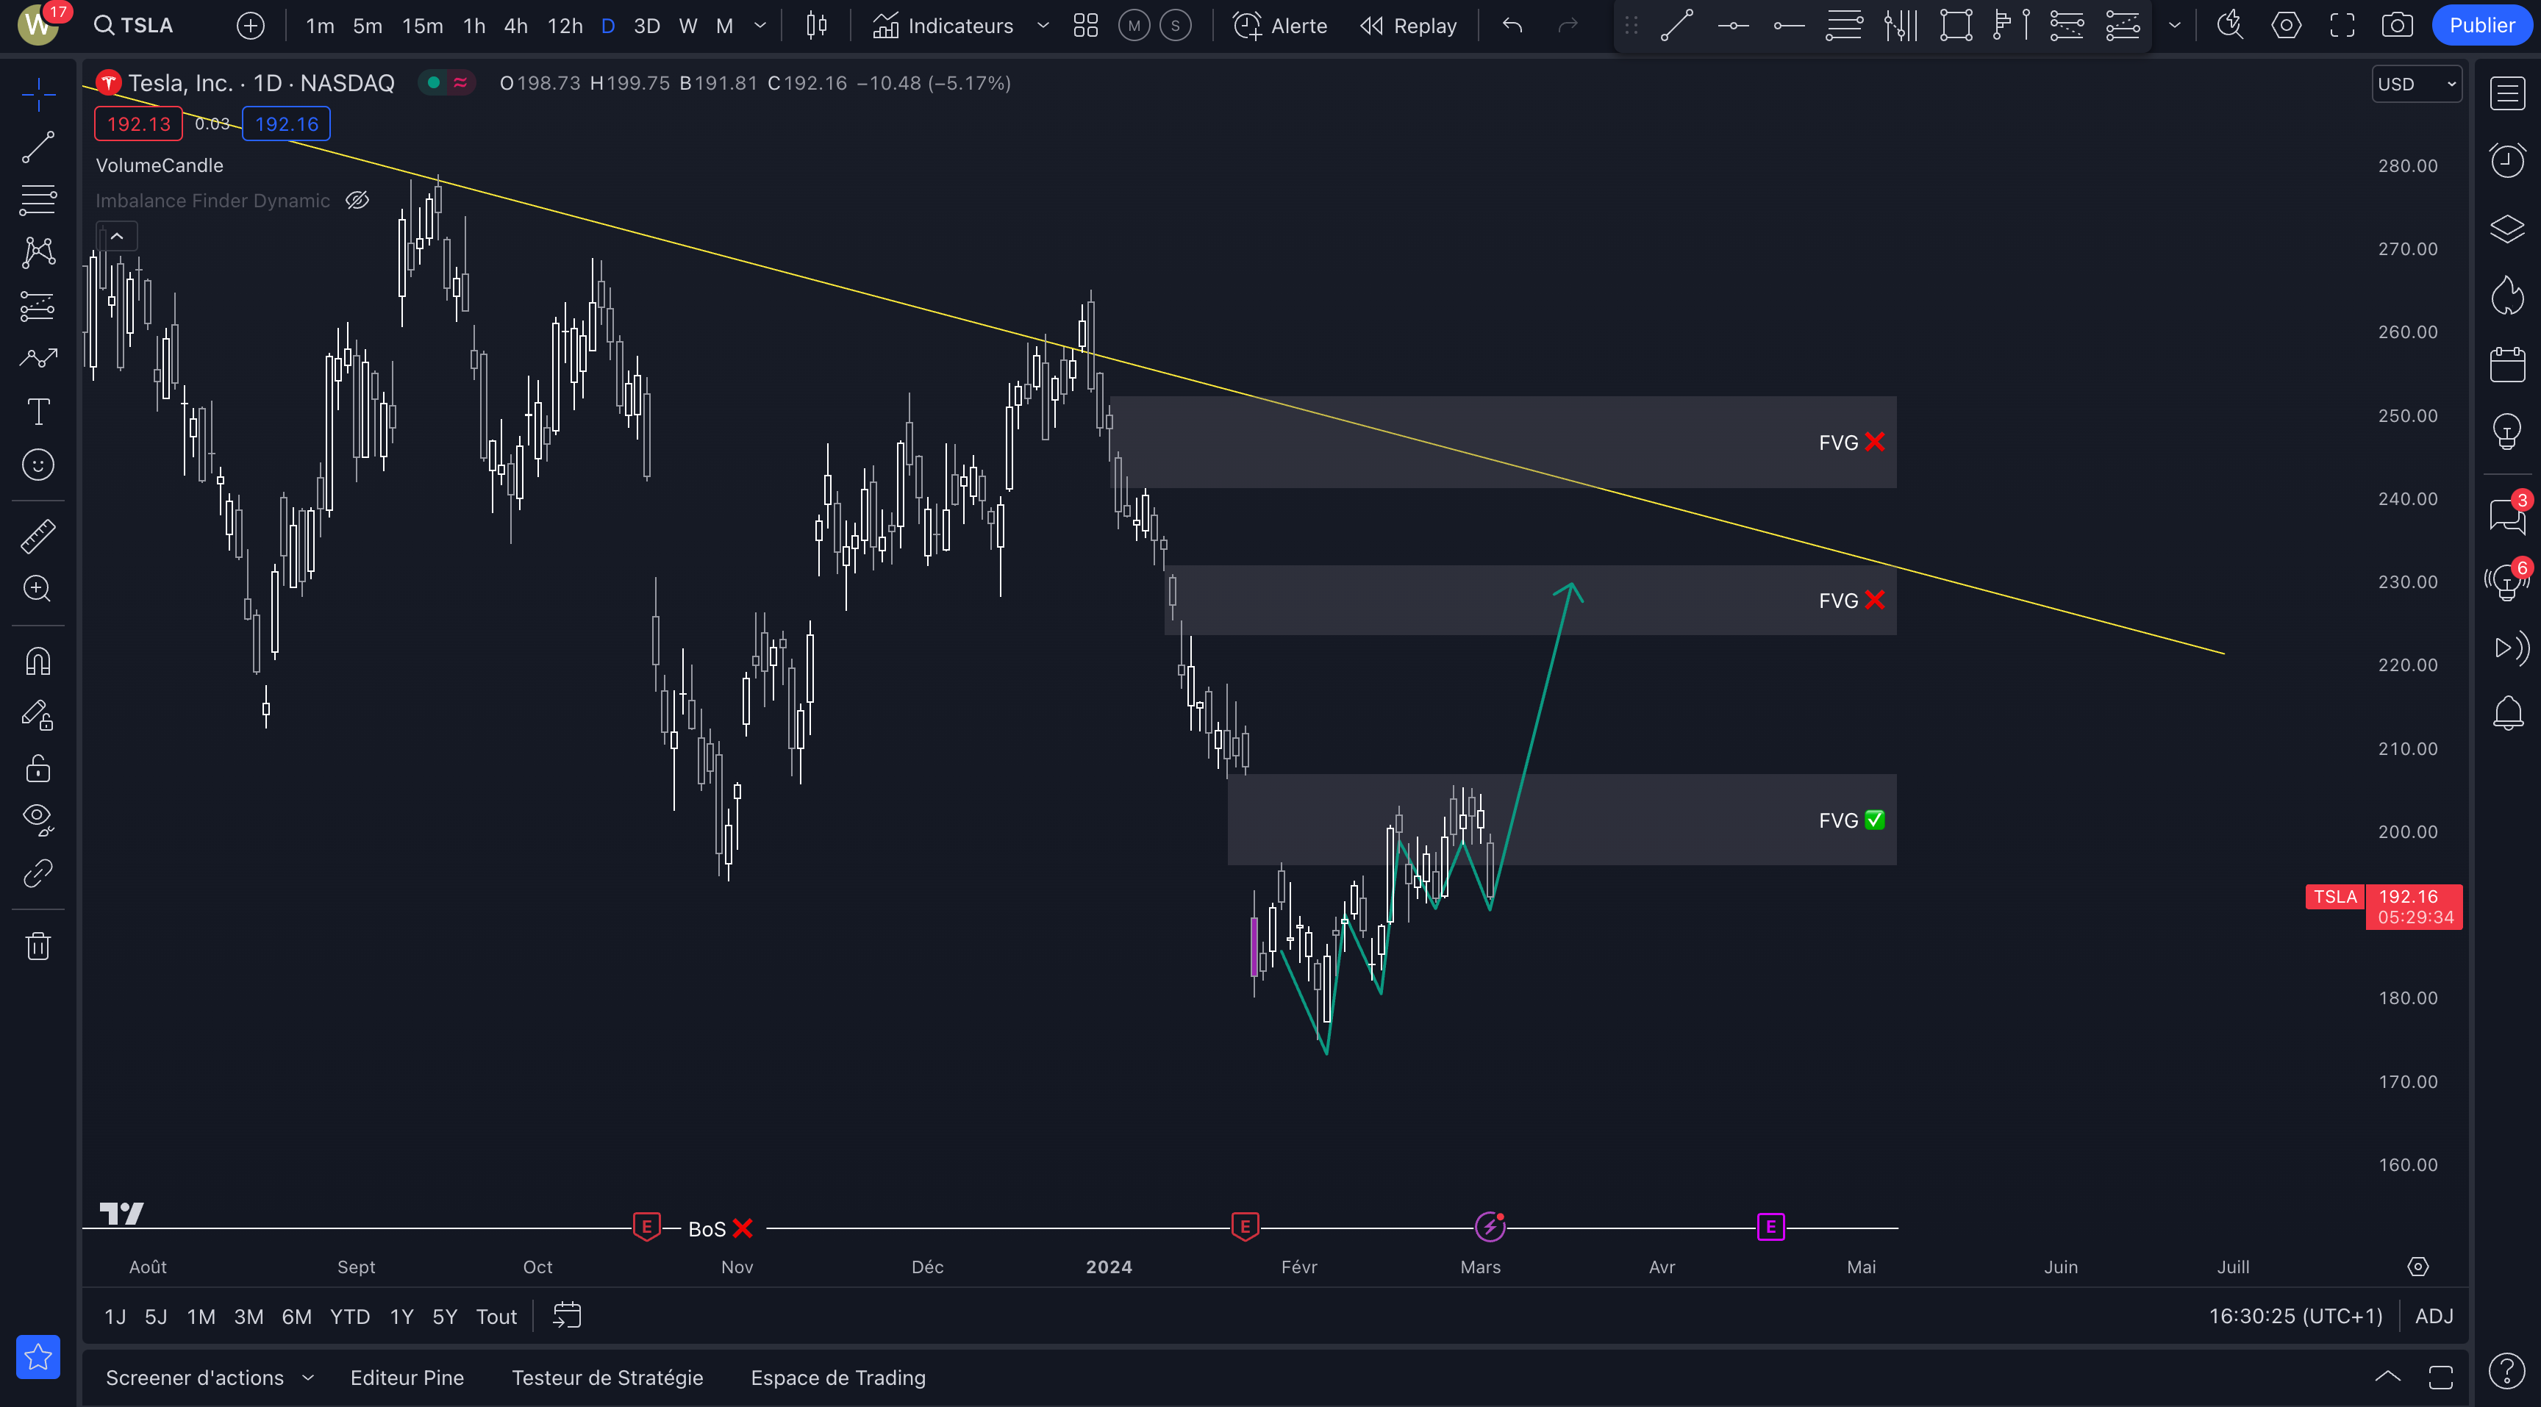Screen dimensions: 2541x1407
Task: Switch to the 4h timeframe
Action: tap(516, 26)
